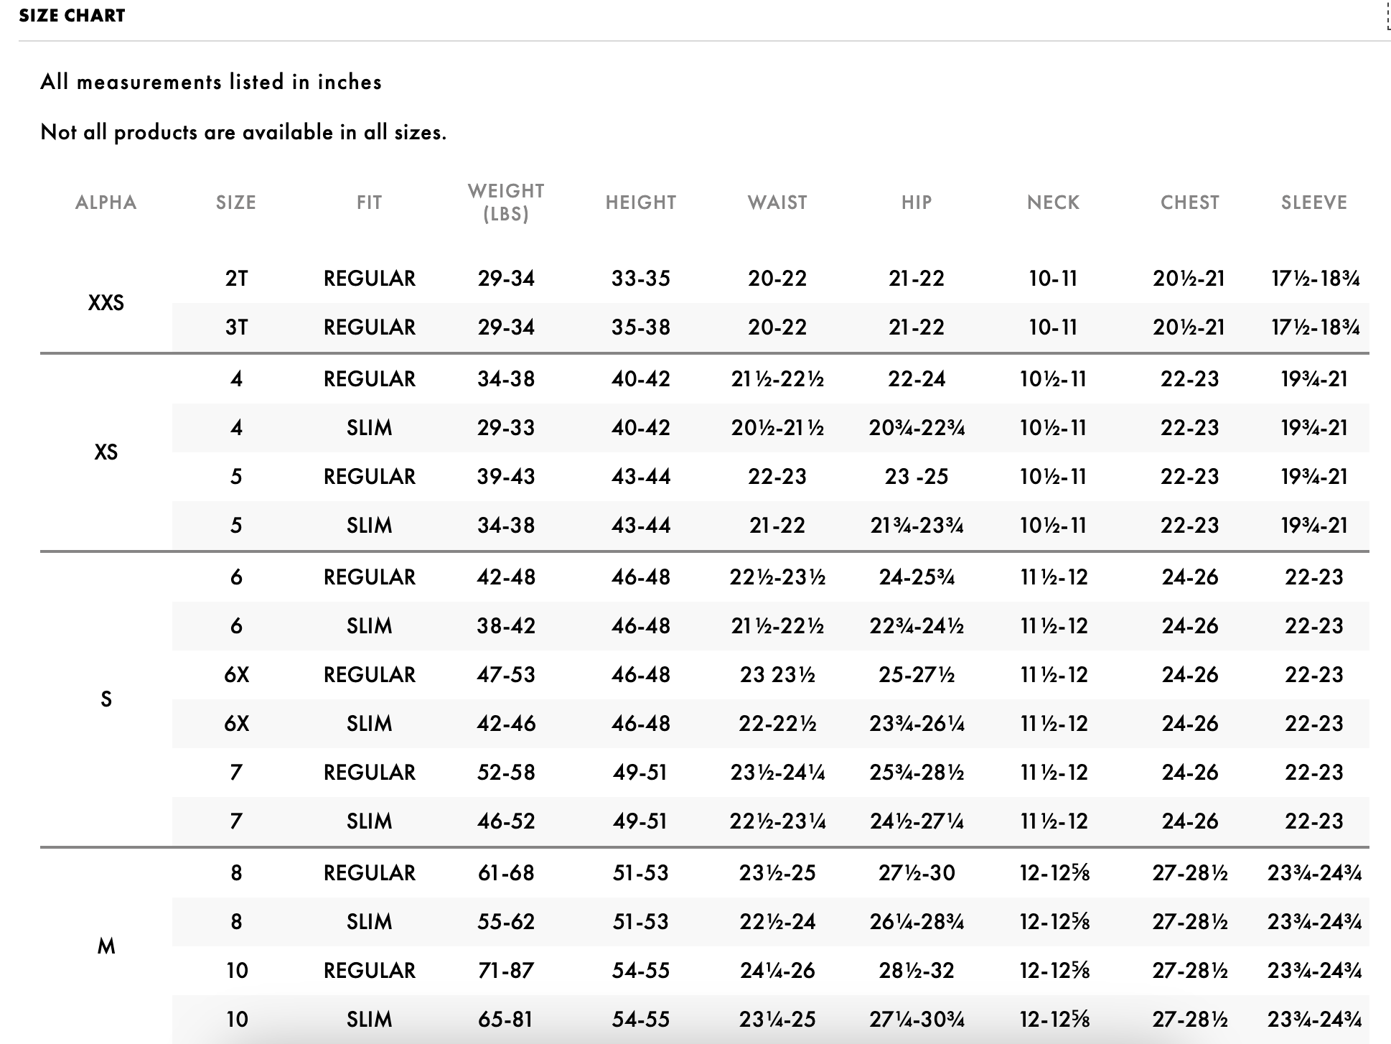Image resolution: width=1391 pixels, height=1044 pixels.
Task: Select the M alpha size cell
Action: coord(106,946)
